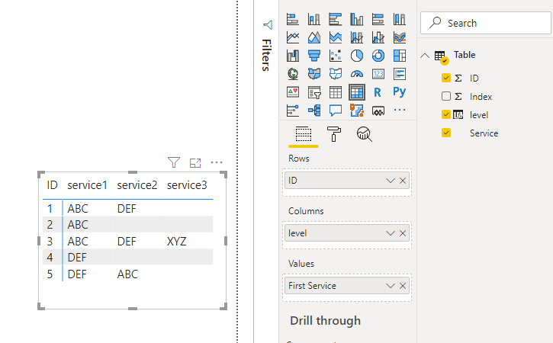Insert the globe Map visual

(293, 74)
